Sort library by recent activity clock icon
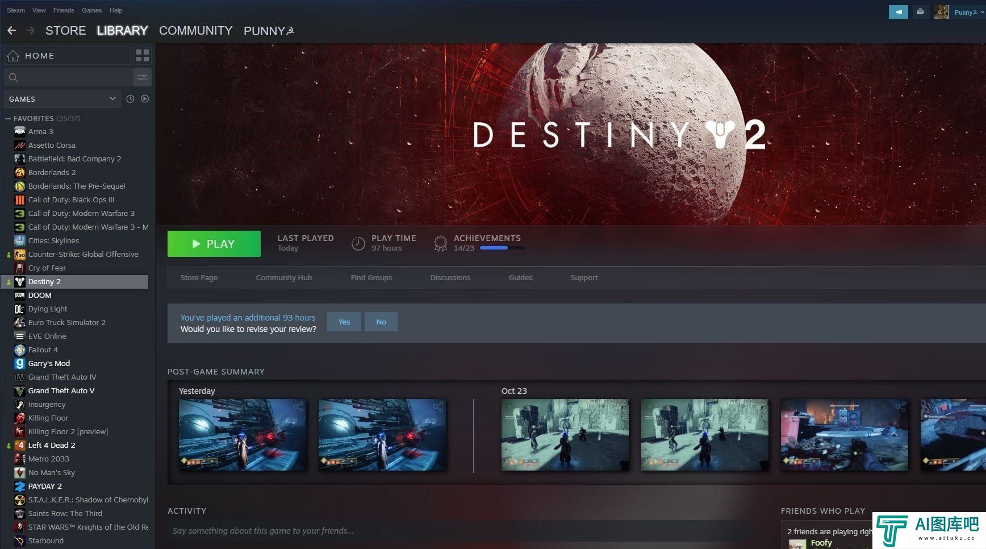 (130, 99)
